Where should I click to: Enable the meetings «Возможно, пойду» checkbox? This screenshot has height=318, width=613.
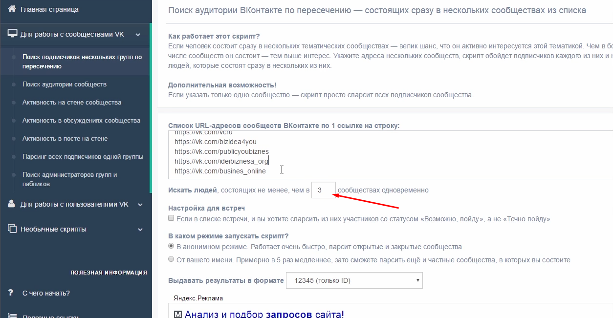pyautogui.click(x=171, y=218)
